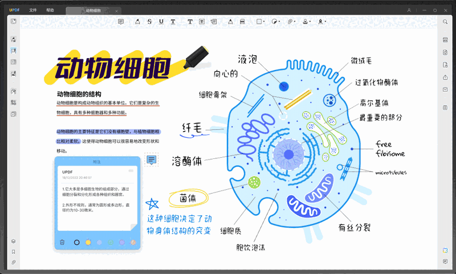Open the UPDF AI icon at bottom right
The width and height of the screenshot is (456, 274).
click(x=445, y=250)
